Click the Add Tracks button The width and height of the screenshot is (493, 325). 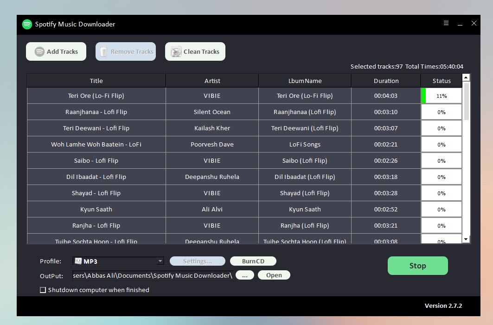click(56, 51)
